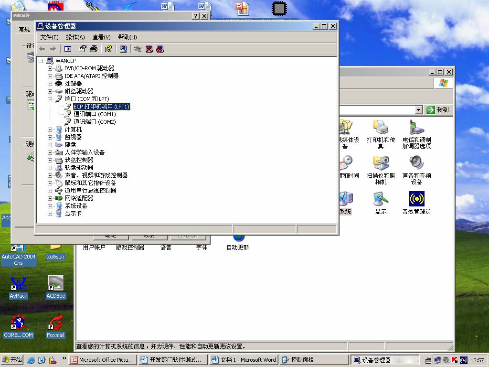Select the 人体学输入设备 tree item
This screenshot has width=489, height=367.
(85, 152)
